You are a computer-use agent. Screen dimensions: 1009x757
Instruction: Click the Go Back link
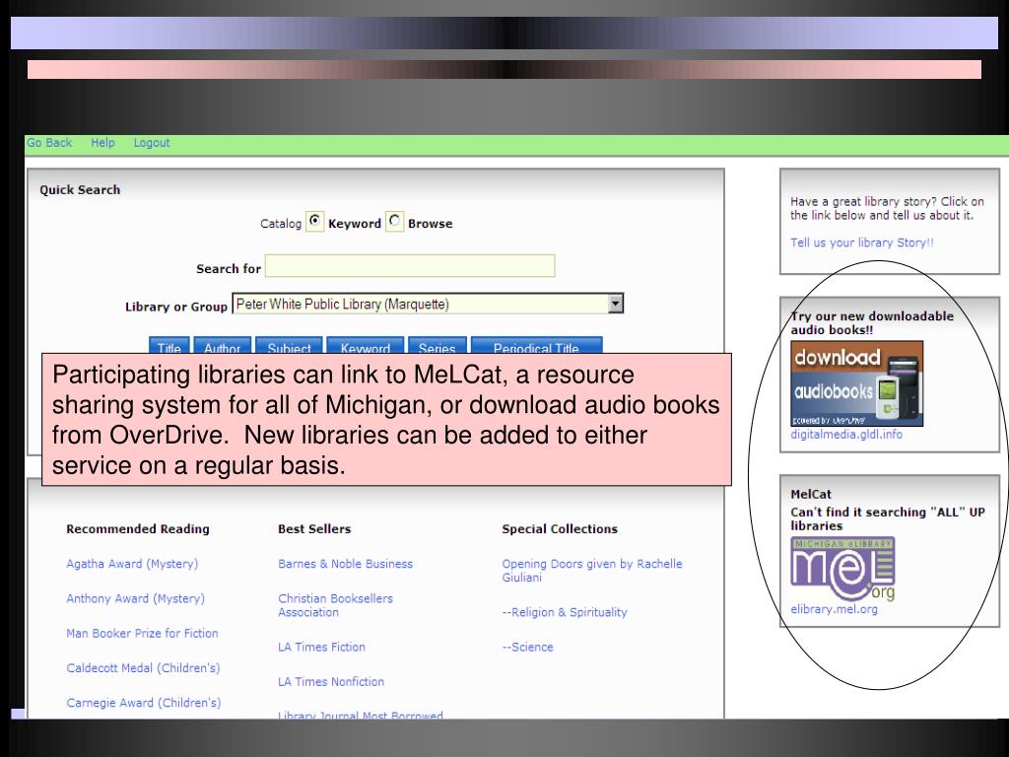49,143
